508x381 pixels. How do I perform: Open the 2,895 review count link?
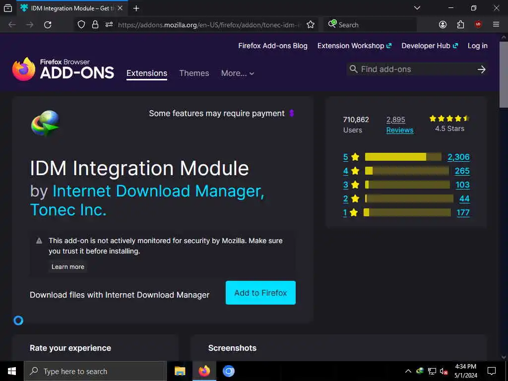(x=395, y=120)
